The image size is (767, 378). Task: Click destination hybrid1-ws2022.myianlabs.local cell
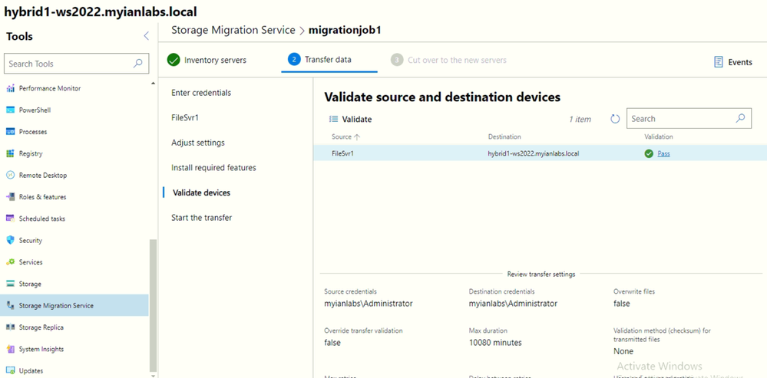pyautogui.click(x=534, y=153)
